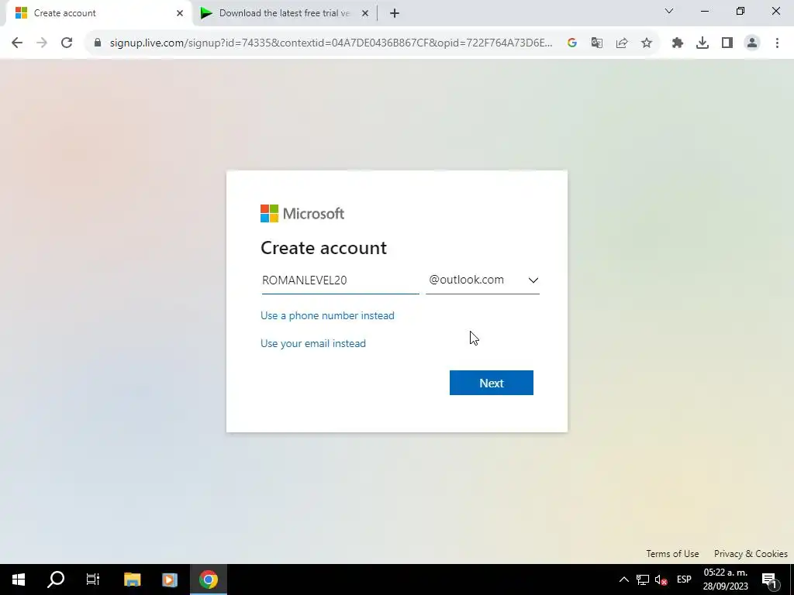
Task: Open Privacy & Cookies link
Action: (x=751, y=554)
